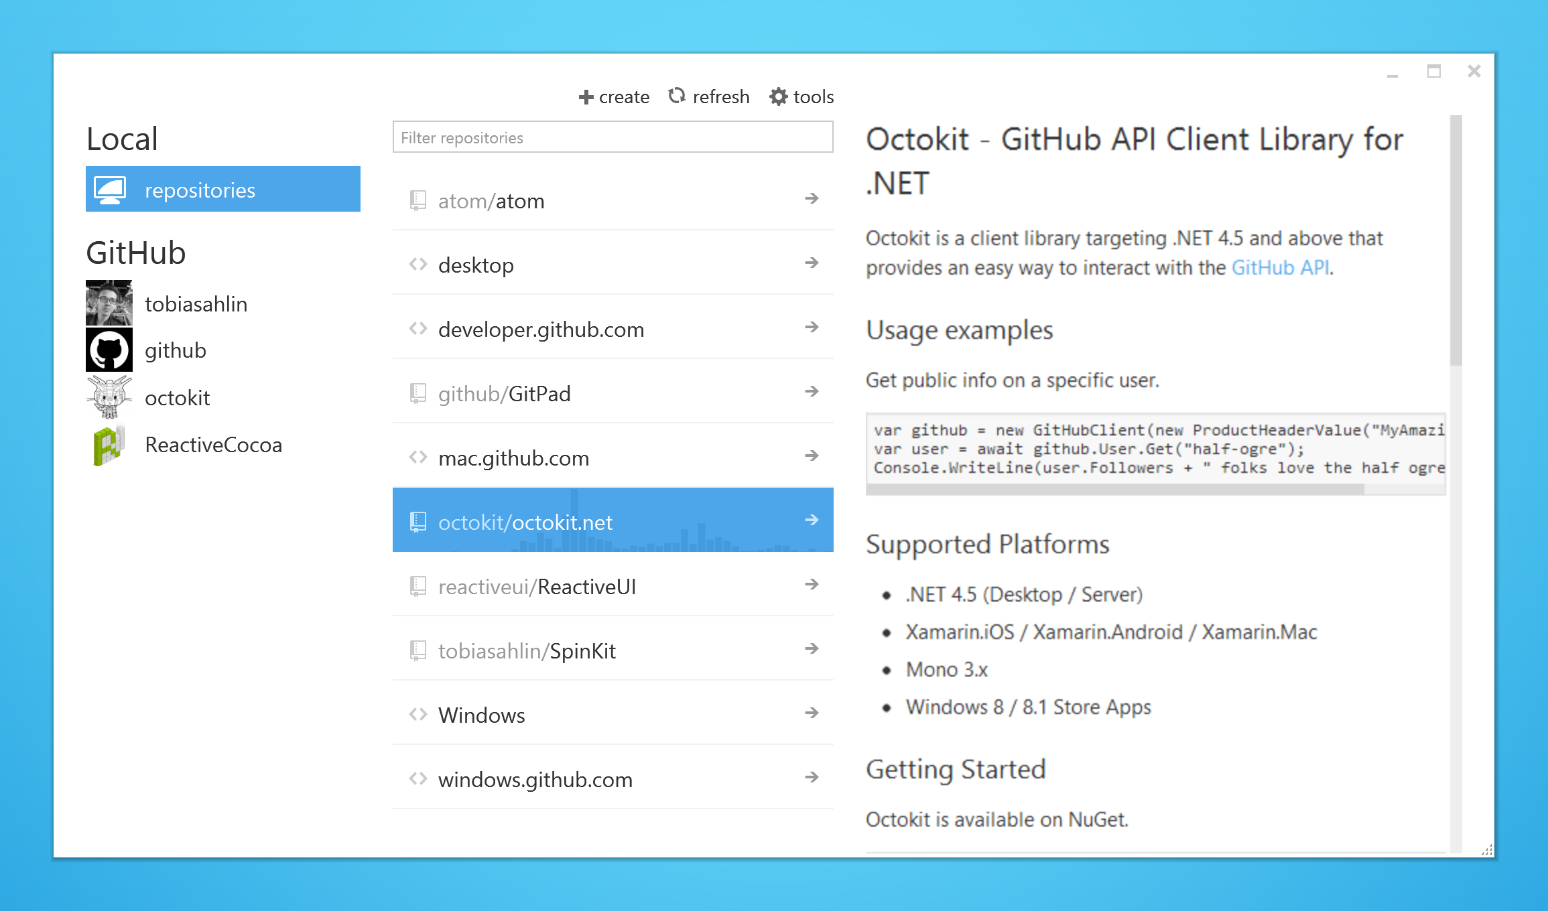The width and height of the screenshot is (1548, 911).
Task: Click the book icon beside reactiveui/ReactiveUI
Action: coord(418,586)
